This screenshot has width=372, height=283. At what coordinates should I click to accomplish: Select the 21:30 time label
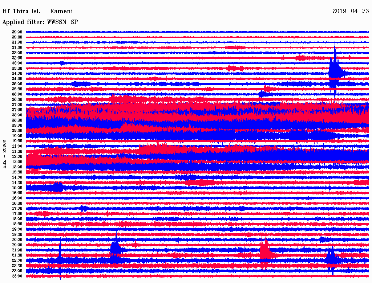(x=17, y=255)
